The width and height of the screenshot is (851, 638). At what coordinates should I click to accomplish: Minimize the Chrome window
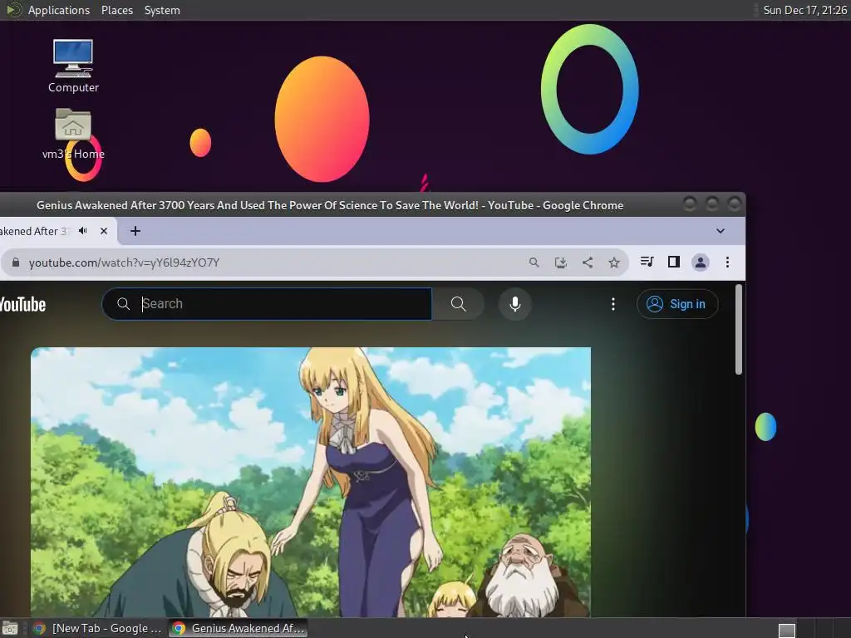click(x=689, y=204)
